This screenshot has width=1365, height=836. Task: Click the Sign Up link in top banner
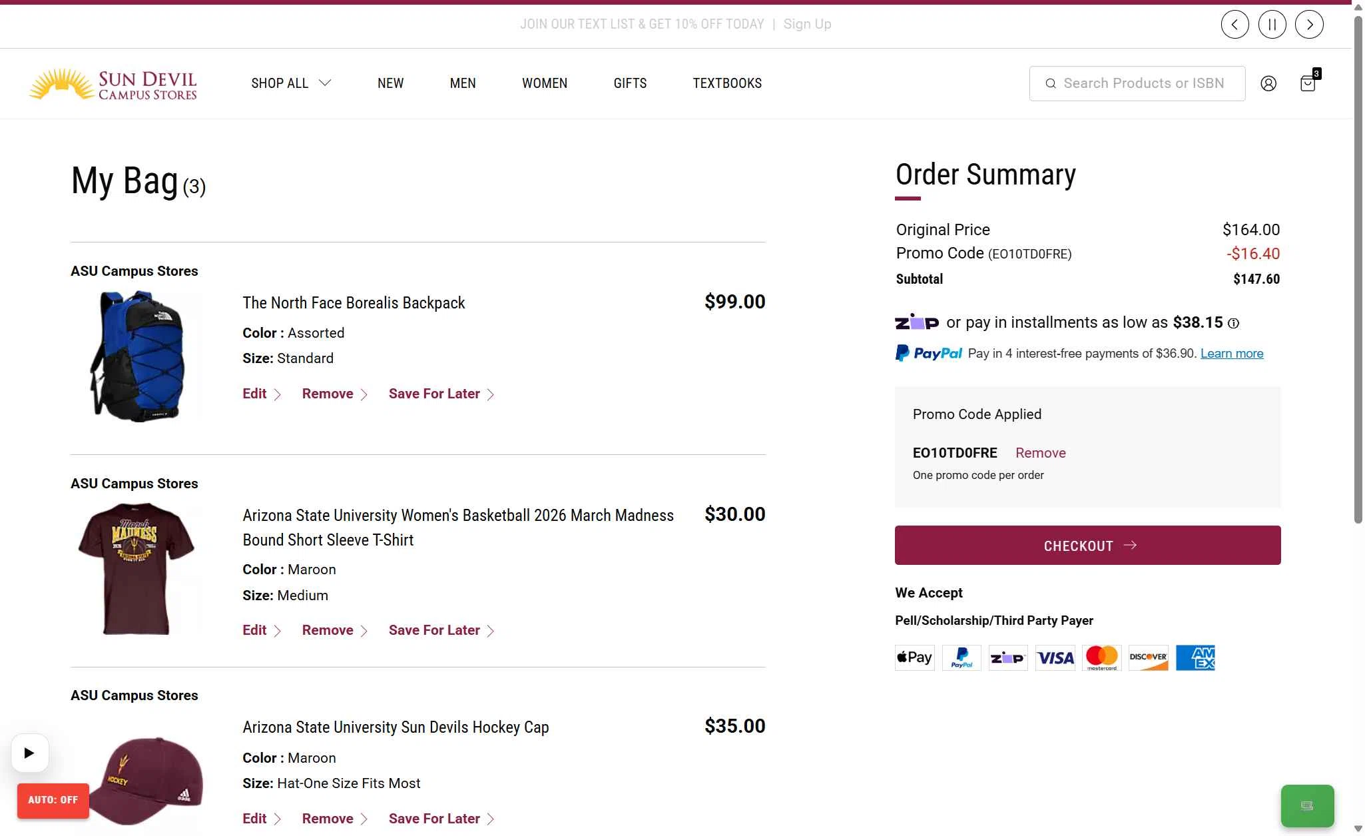[807, 24]
